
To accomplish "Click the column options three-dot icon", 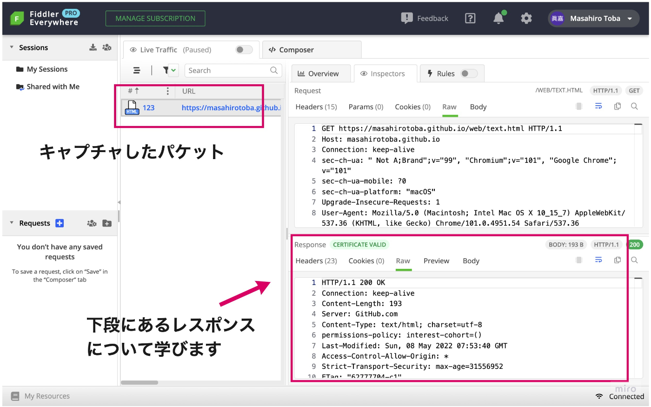I will point(168,91).
